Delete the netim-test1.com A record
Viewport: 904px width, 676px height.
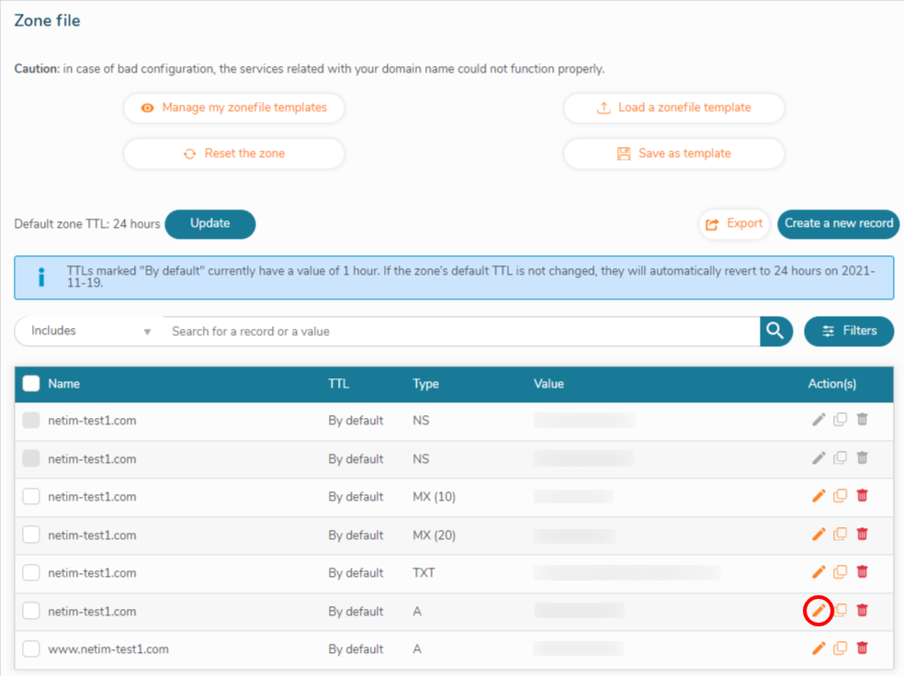click(x=862, y=610)
